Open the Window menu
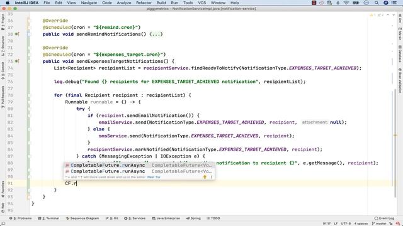 pos(218,3)
